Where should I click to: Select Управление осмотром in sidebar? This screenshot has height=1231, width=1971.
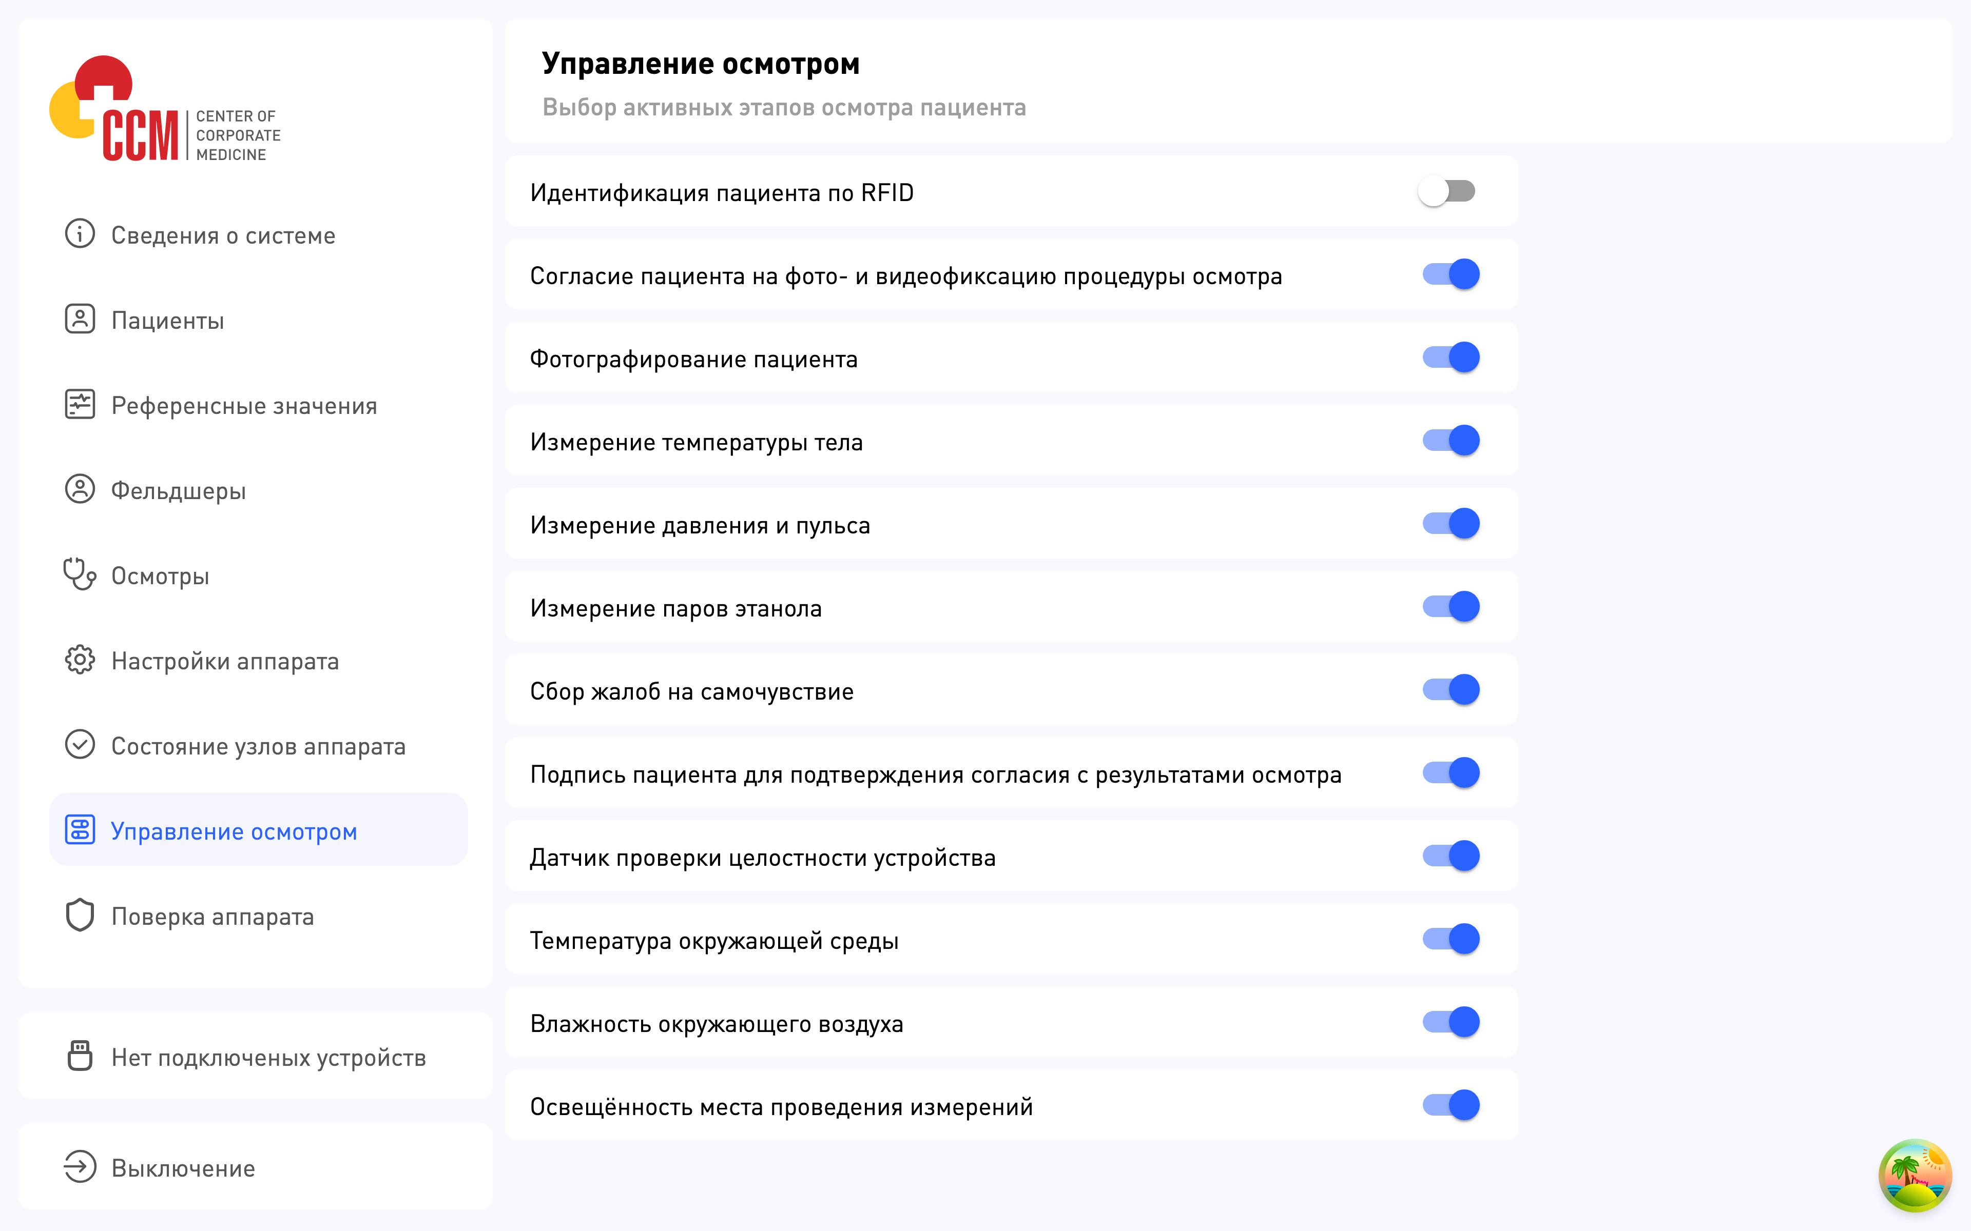(234, 830)
